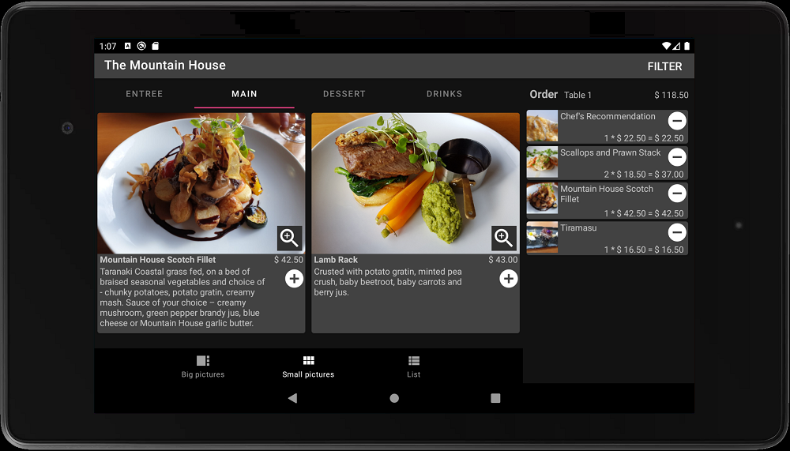Click '1 * $ 16.50 = $ 16.50' line
This screenshot has width=790, height=451.
[644, 250]
